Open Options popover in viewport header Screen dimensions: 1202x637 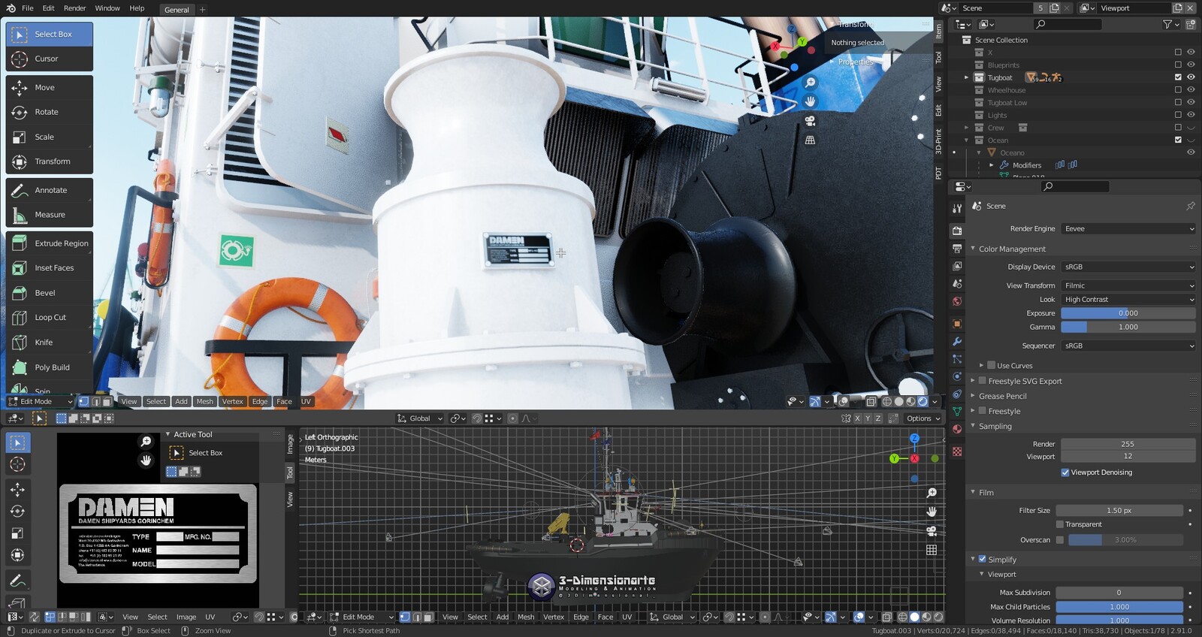click(923, 418)
